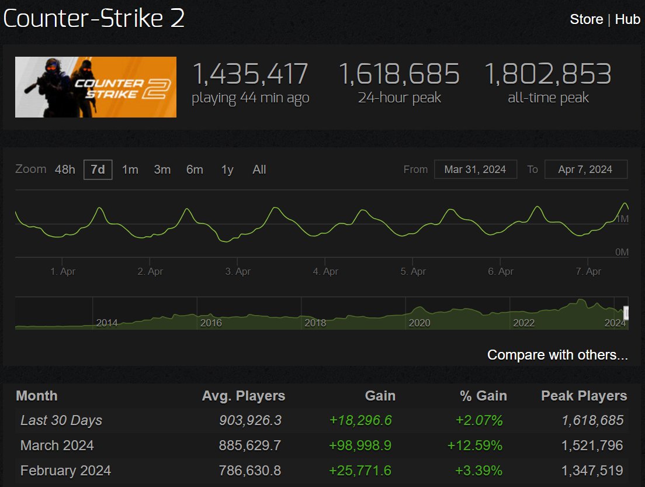
Task: Click the 2022 label in navigator timeline
Action: (x=523, y=323)
